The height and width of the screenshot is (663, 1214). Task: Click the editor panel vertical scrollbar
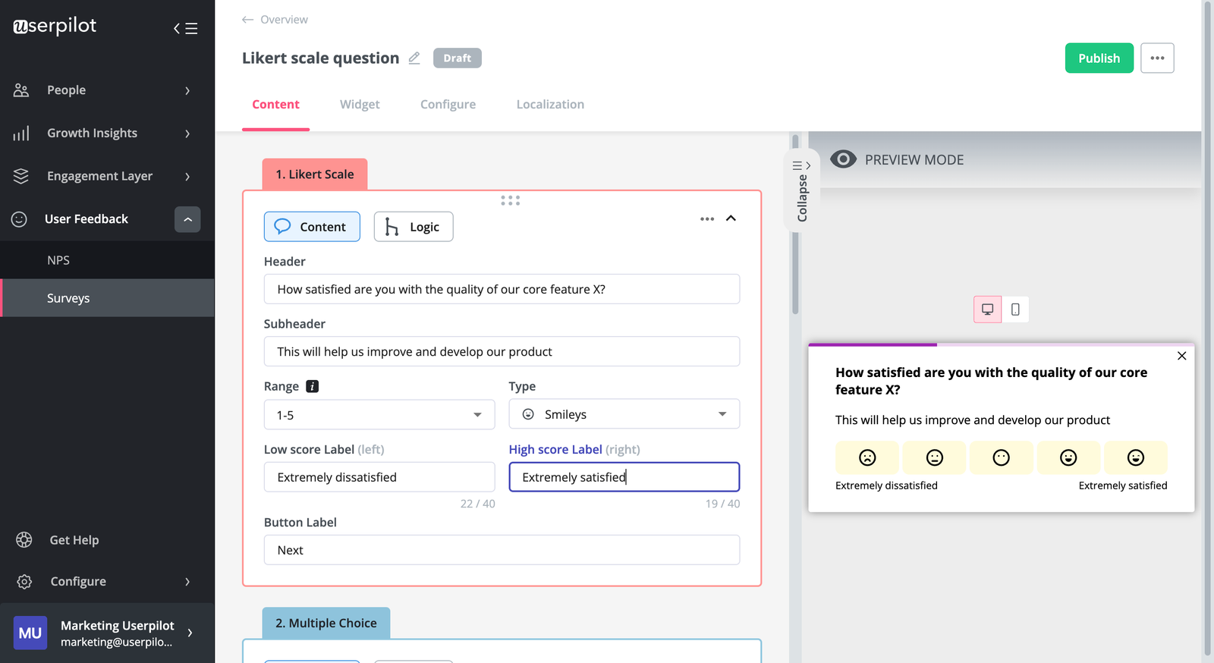point(795,225)
